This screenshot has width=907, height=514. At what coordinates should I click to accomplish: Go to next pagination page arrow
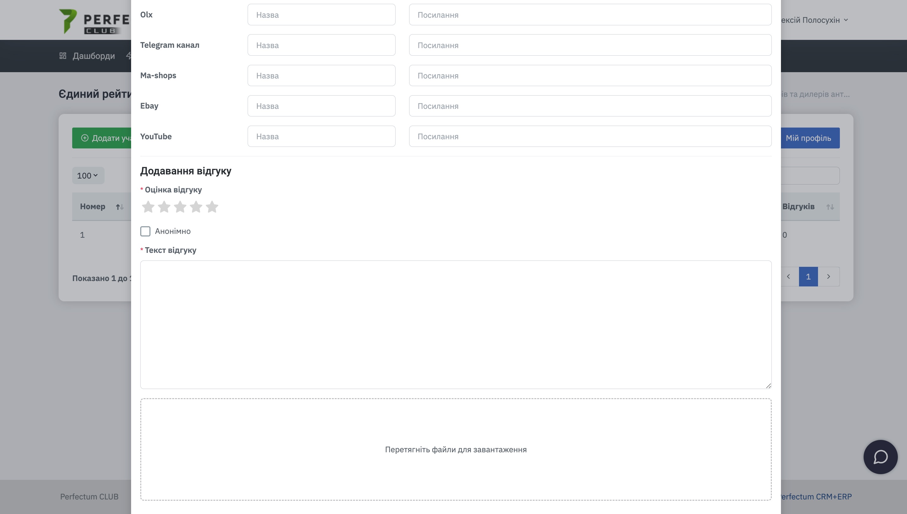[828, 276]
